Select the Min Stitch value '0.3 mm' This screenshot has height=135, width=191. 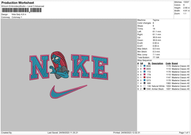pos(156,52)
